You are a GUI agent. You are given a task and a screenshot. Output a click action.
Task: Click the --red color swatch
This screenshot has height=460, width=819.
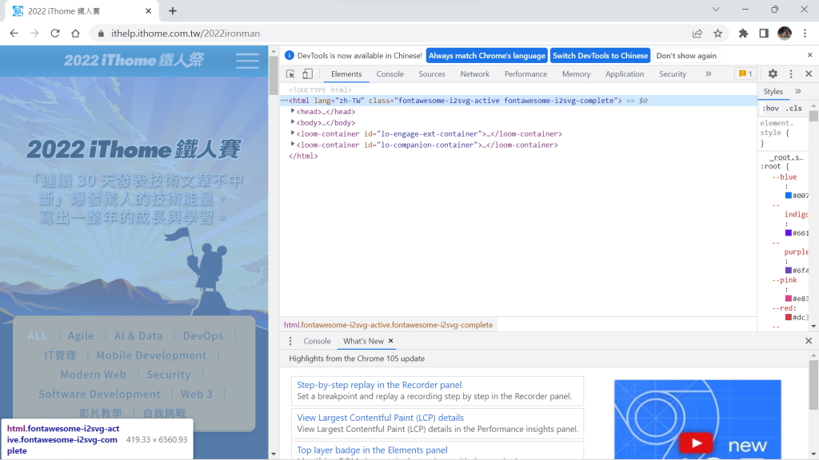pyautogui.click(x=788, y=317)
